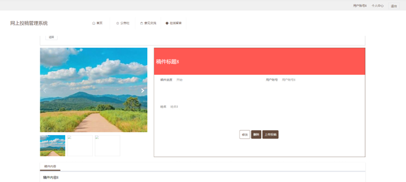Click the round icon beside 在线留言

point(167,23)
